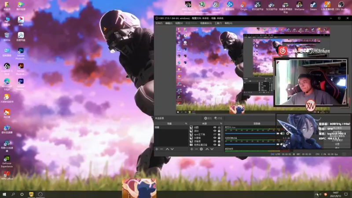Click the 滤镜 filters button
Viewport: 352px width, 198px height.
point(218,118)
